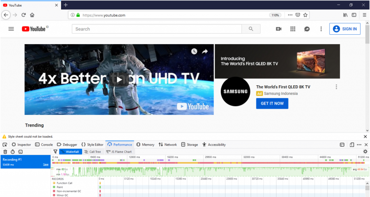This screenshot has height=197, width=370.
Task: Show site information icon in address bar
Action: (x=73, y=15)
